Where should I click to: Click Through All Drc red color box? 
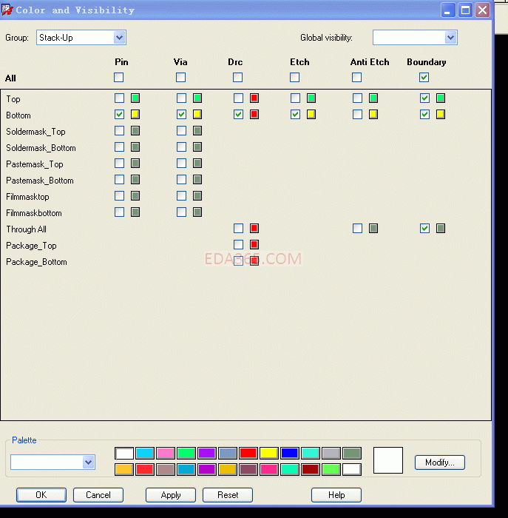[254, 228]
